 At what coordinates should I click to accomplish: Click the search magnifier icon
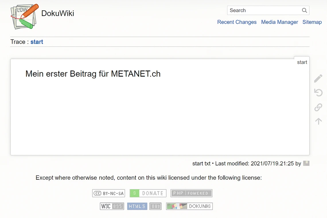point(304,10)
